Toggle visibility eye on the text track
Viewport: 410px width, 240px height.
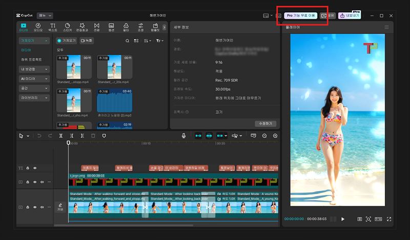pyautogui.click(x=35, y=168)
